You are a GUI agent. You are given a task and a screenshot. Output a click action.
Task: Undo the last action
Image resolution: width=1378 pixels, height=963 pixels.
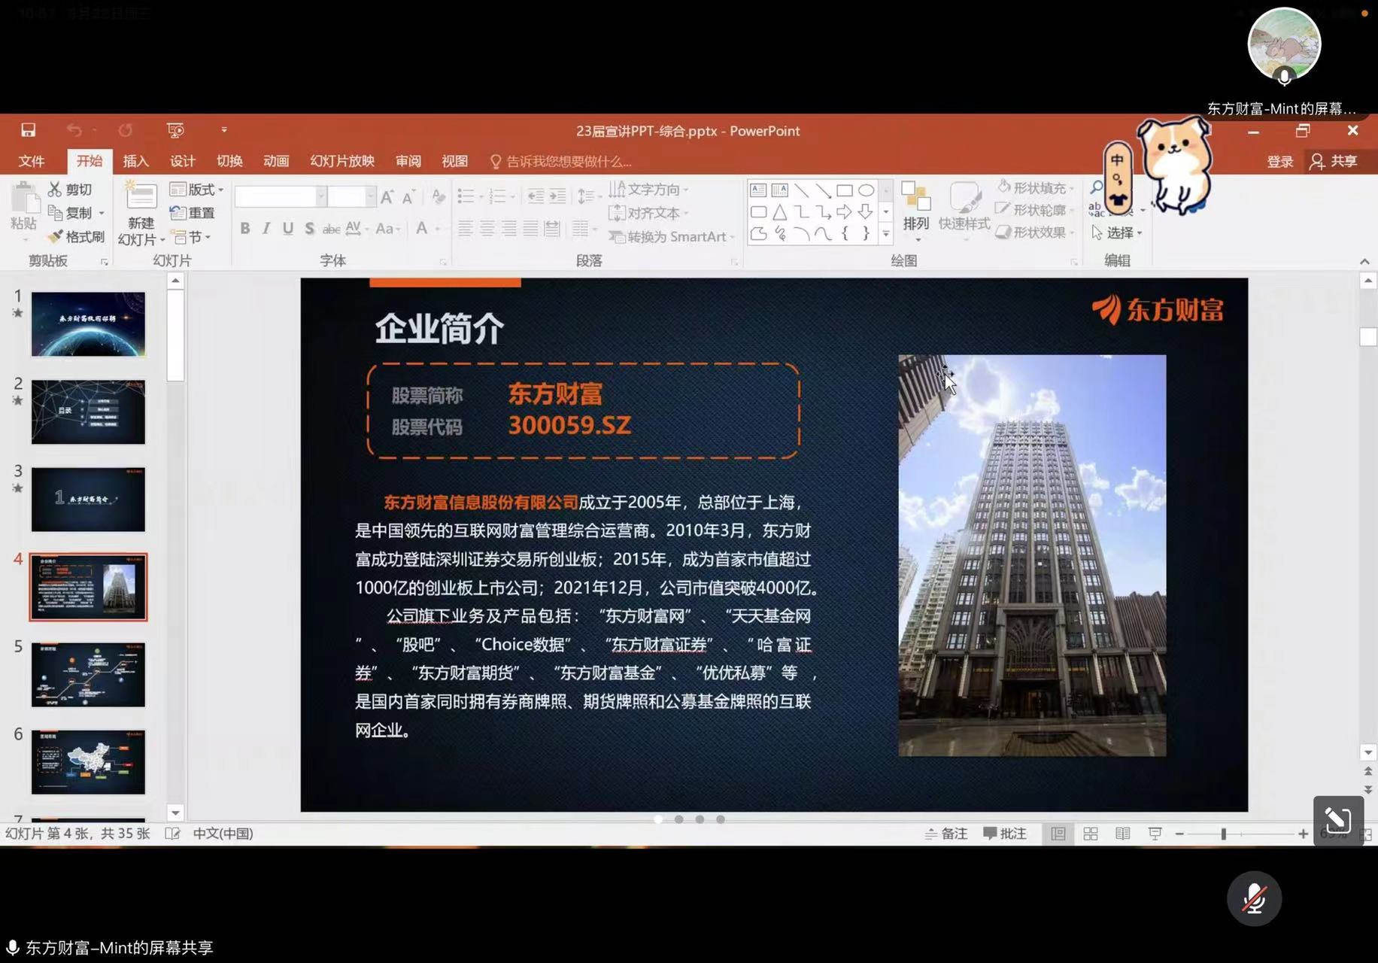pos(74,130)
